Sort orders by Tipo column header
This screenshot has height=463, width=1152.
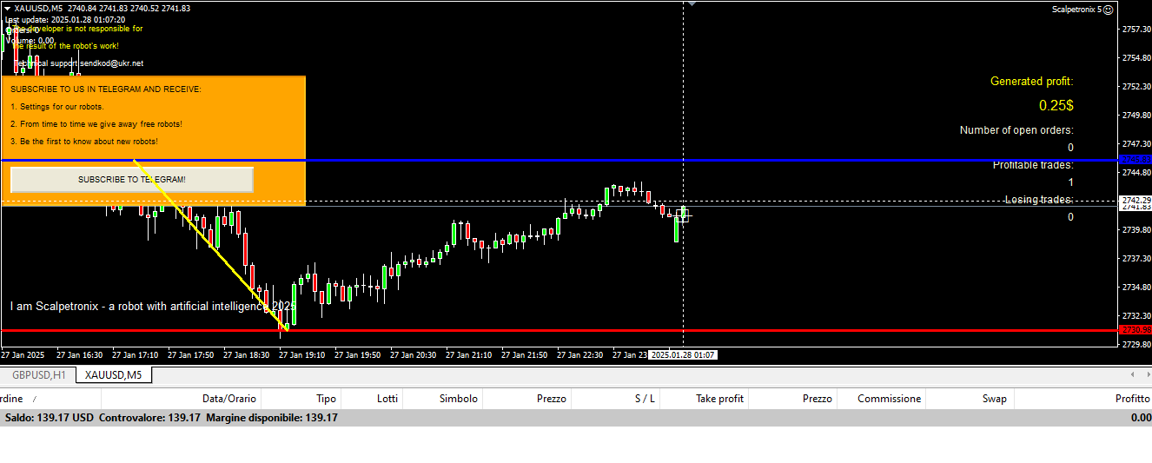click(x=326, y=399)
